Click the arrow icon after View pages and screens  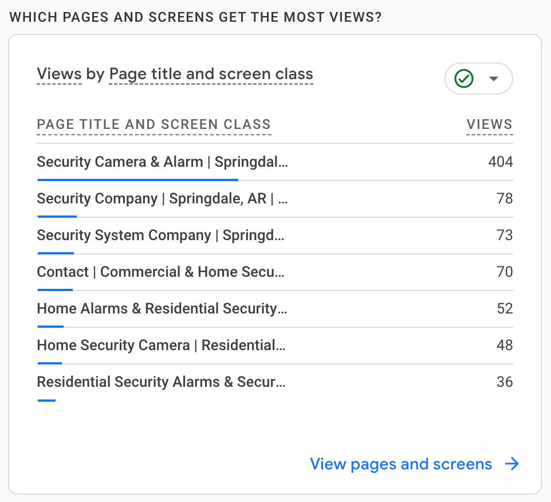pyautogui.click(x=511, y=464)
